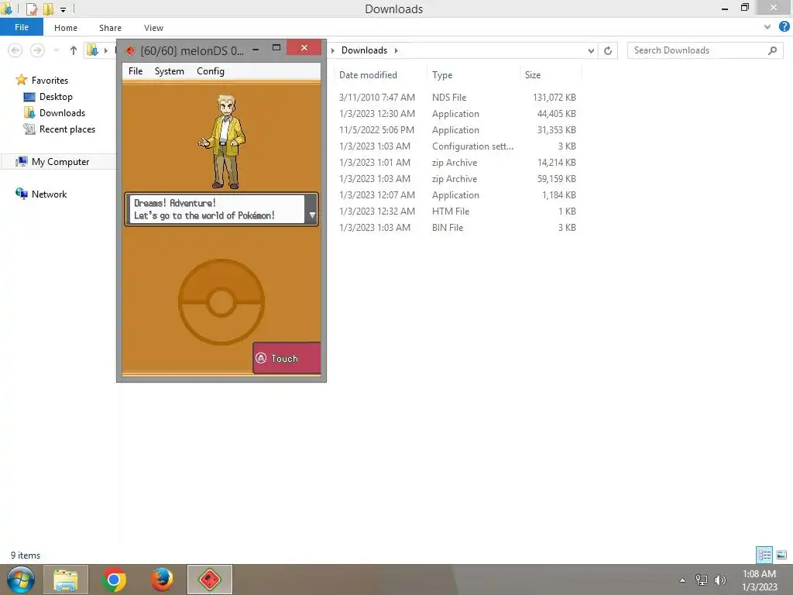Expand the ribbon with chevron
The height and width of the screenshot is (595, 793).
point(767,27)
